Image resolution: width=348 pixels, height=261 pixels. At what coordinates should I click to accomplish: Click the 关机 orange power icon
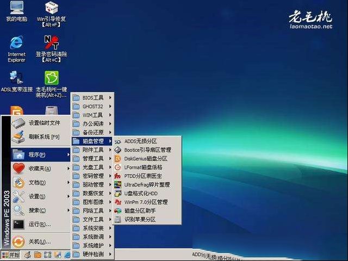click(18, 241)
